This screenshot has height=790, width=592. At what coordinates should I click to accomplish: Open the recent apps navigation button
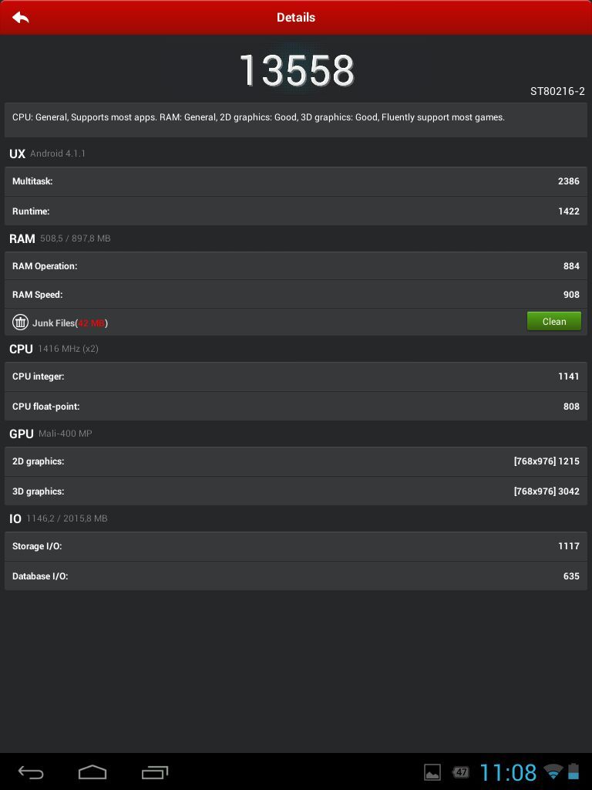click(x=155, y=771)
